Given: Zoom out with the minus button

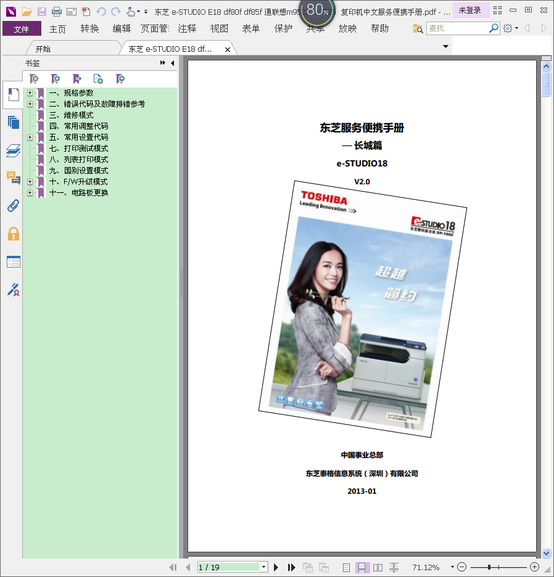Looking at the screenshot, I should point(462,567).
